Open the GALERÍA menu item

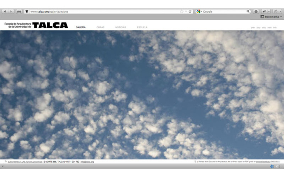[80, 27]
